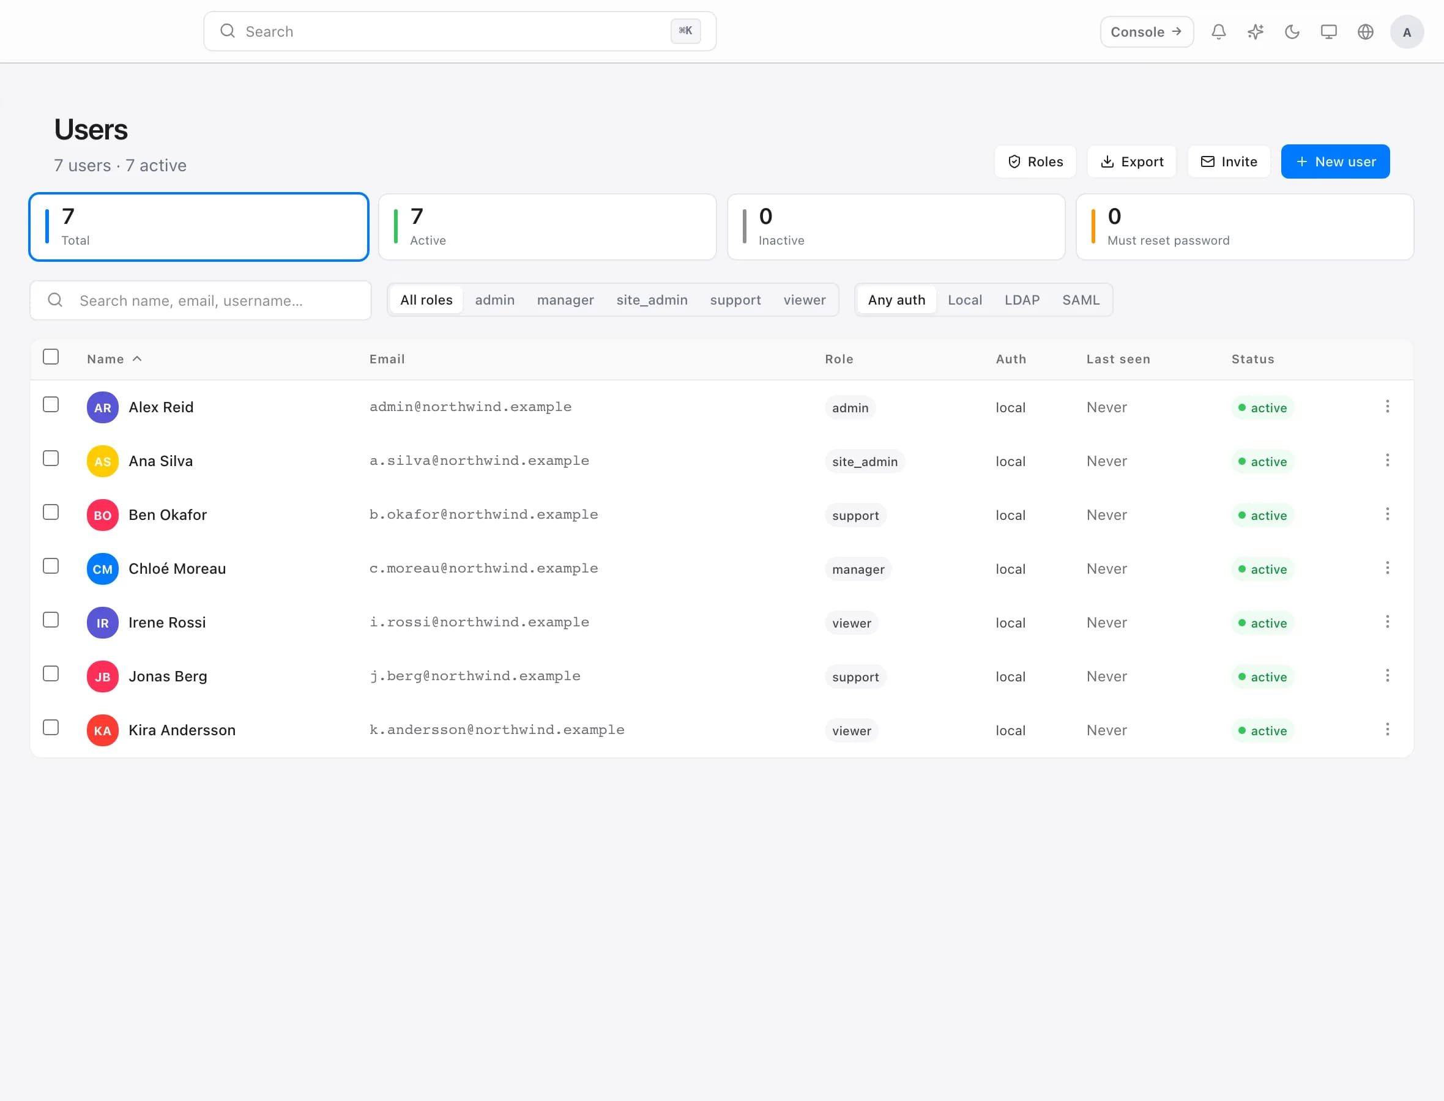1444x1101 pixels.
Task: Open row actions for Ben Okafor
Action: (x=1386, y=514)
